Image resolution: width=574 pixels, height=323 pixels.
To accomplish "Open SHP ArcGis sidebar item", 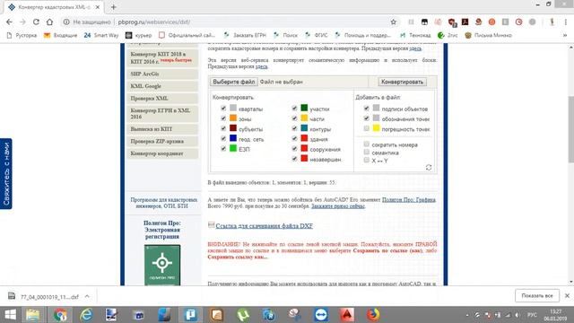I will click(162, 74).
